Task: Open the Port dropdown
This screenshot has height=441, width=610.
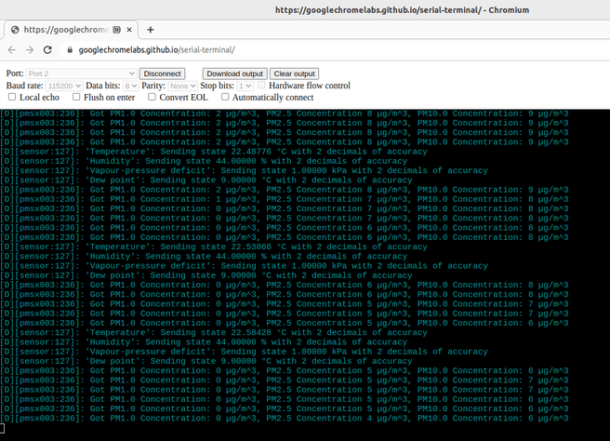Action: (x=81, y=73)
